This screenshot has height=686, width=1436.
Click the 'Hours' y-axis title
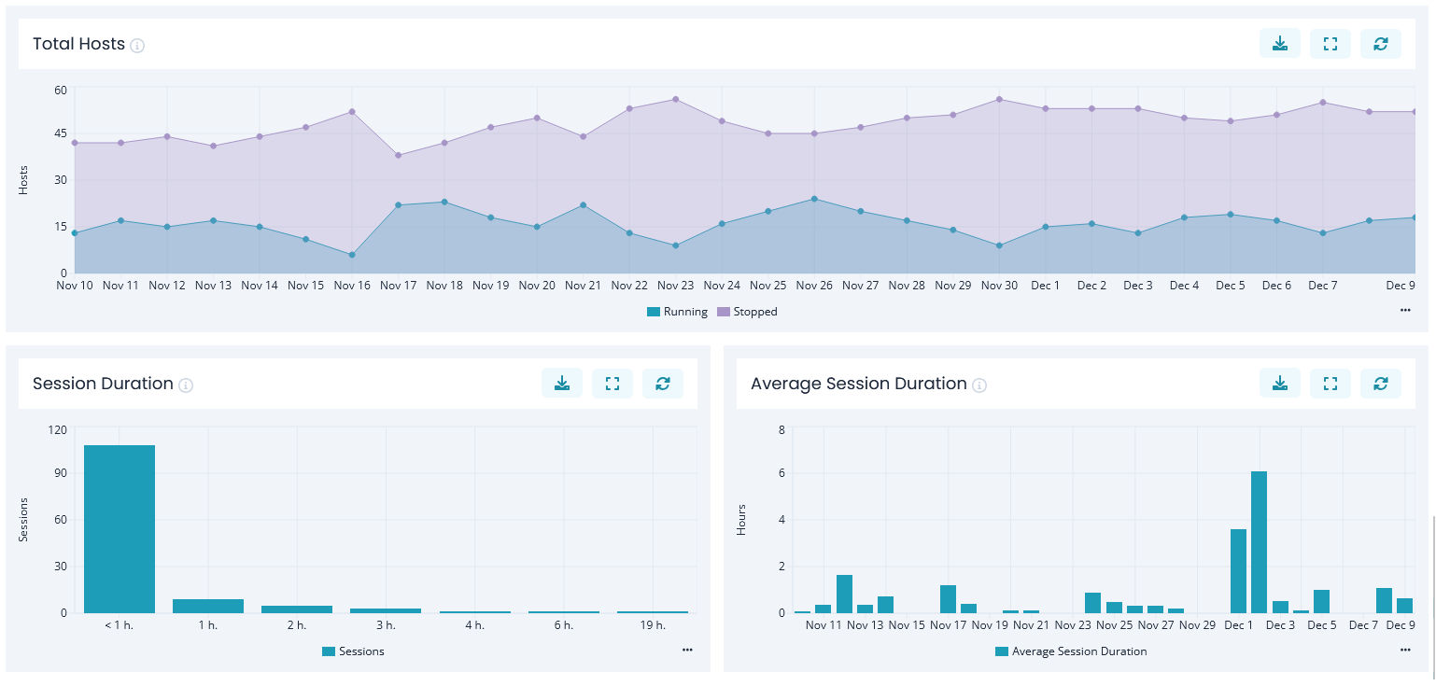point(741,520)
